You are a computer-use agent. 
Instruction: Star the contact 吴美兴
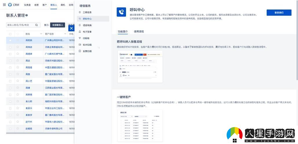pyautogui.click(x=18, y=108)
